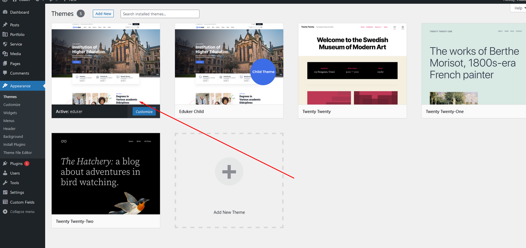Select the active eduker theme thumbnail
Screen dimensions: 526x248
click(106, 64)
